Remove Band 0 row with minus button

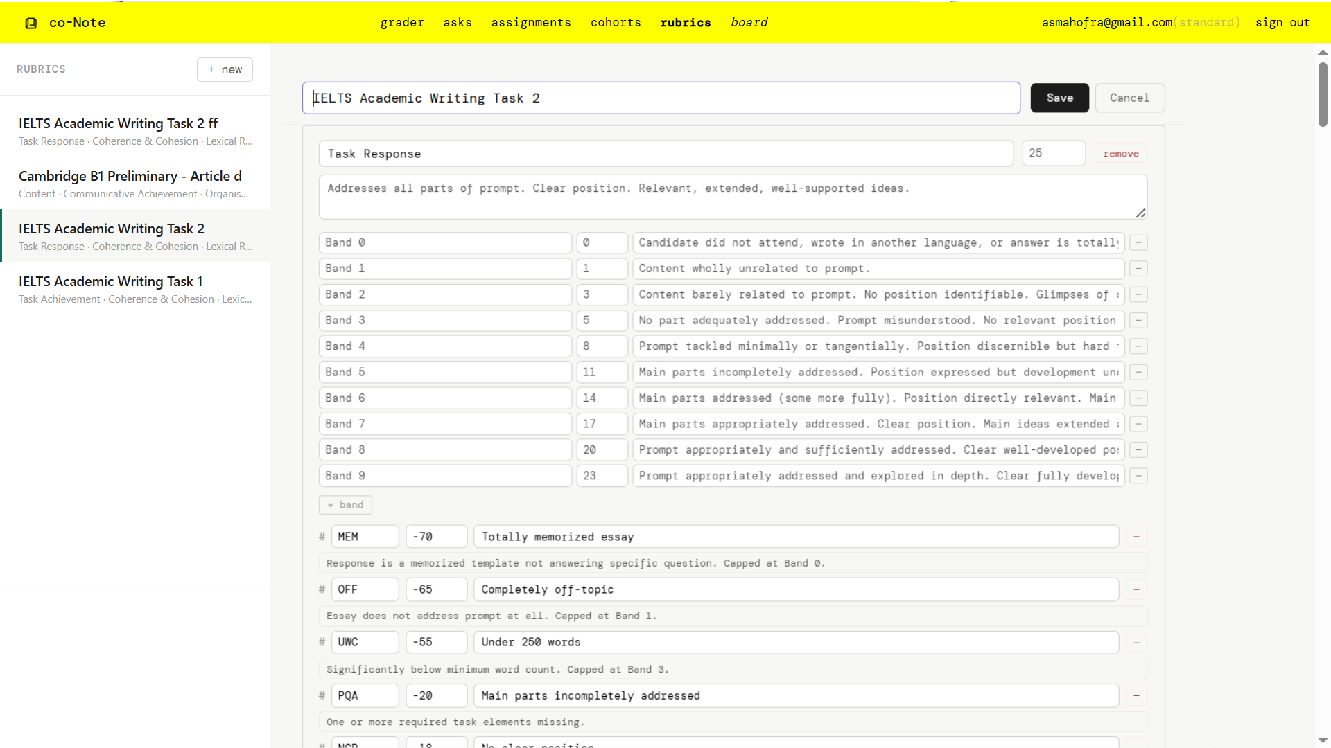(1138, 242)
